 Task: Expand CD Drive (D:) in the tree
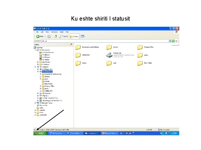(38, 93)
